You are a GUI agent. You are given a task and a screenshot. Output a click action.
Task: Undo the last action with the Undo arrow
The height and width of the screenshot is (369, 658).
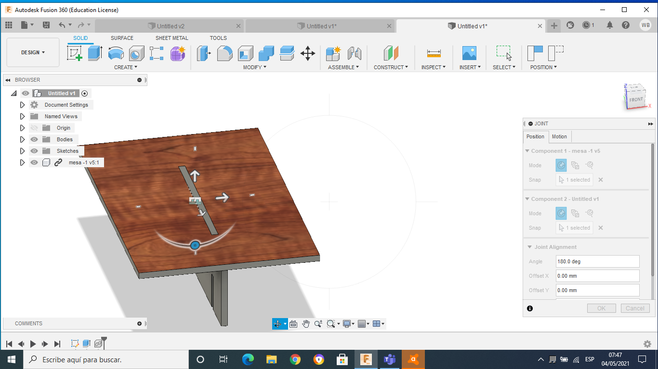[x=62, y=25]
